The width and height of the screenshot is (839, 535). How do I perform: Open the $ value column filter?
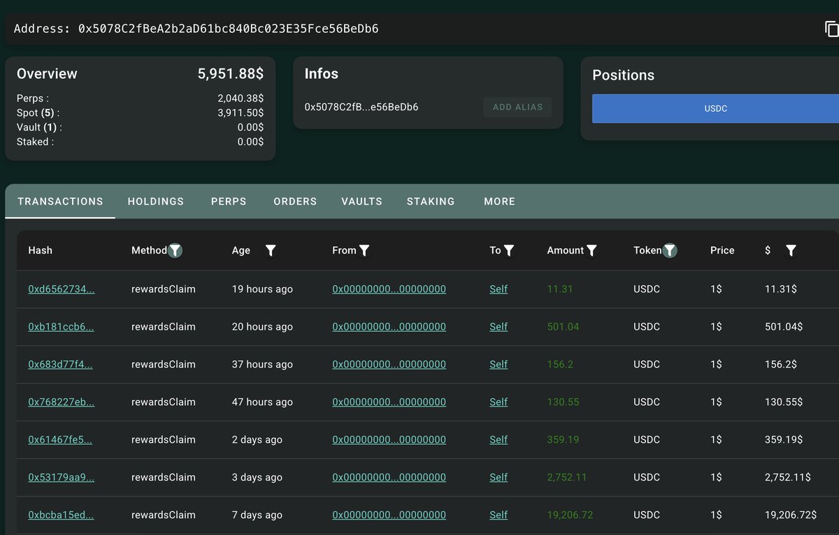click(x=791, y=250)
